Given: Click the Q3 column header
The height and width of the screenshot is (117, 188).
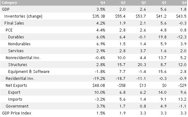Looking at the screenshot, I should point(123,3).
